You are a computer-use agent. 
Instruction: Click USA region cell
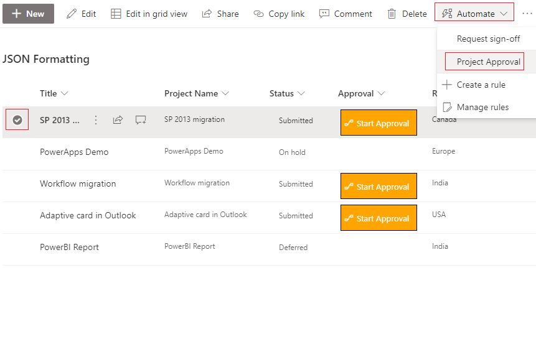[439, 215]
